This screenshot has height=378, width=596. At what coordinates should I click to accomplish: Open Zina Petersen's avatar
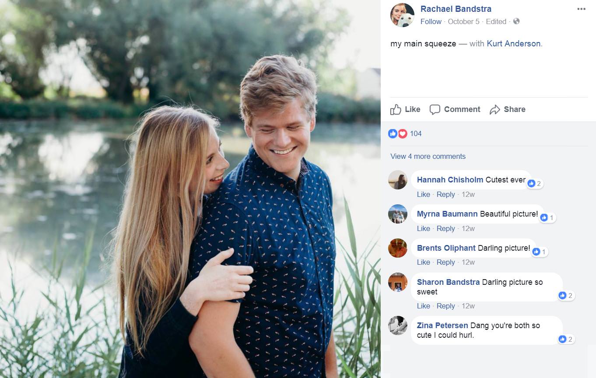[398, 325]
